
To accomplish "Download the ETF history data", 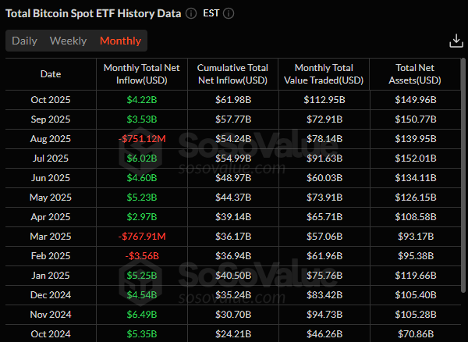I will click(x=456, y=41).
